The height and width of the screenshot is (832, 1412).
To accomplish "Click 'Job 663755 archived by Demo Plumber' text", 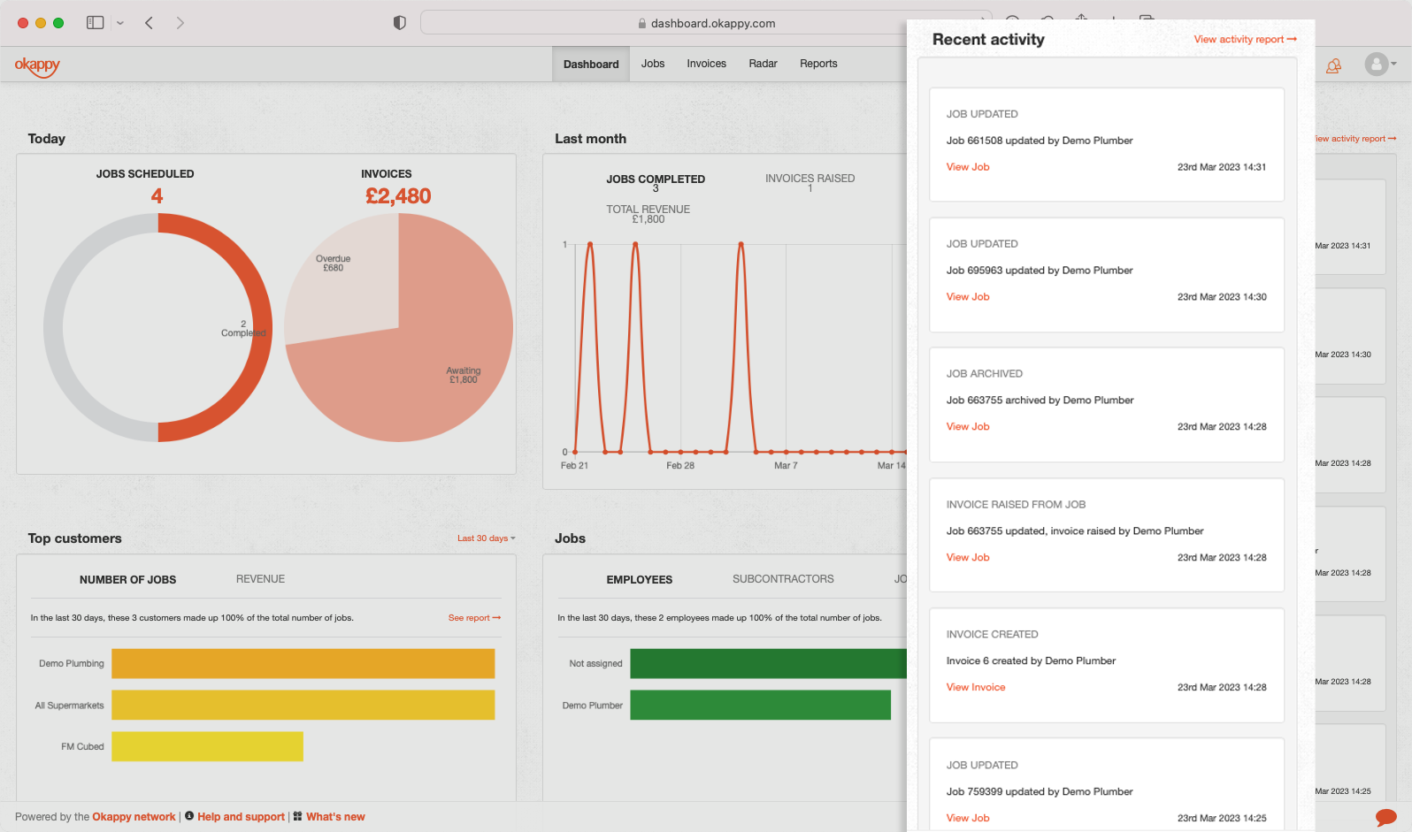I will pyautogui.click(x=1040, y=401).
